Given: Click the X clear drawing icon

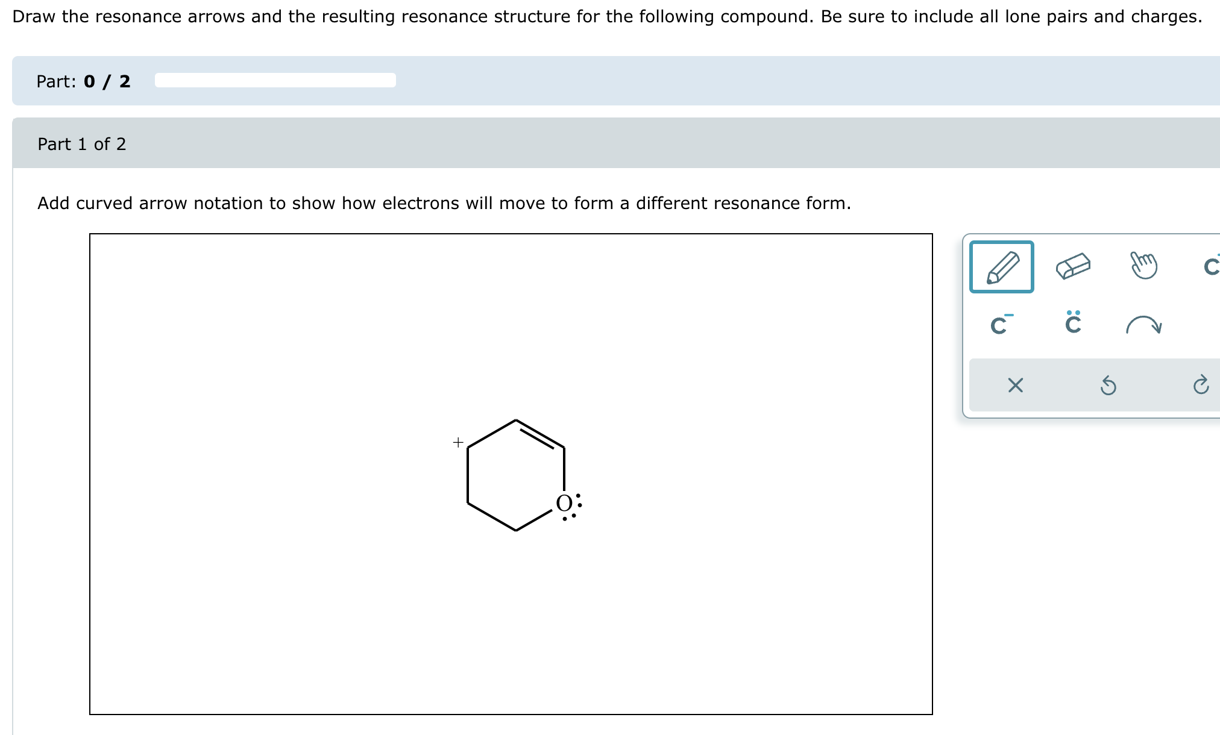Looking at the screenshot, I should [x=1015, y=386].
